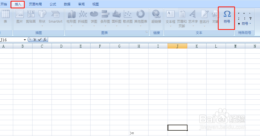Expand the Text Box dropdown arrow

(171, 26)
